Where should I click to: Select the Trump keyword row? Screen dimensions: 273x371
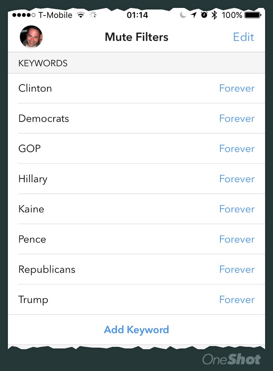click(33, 300)
